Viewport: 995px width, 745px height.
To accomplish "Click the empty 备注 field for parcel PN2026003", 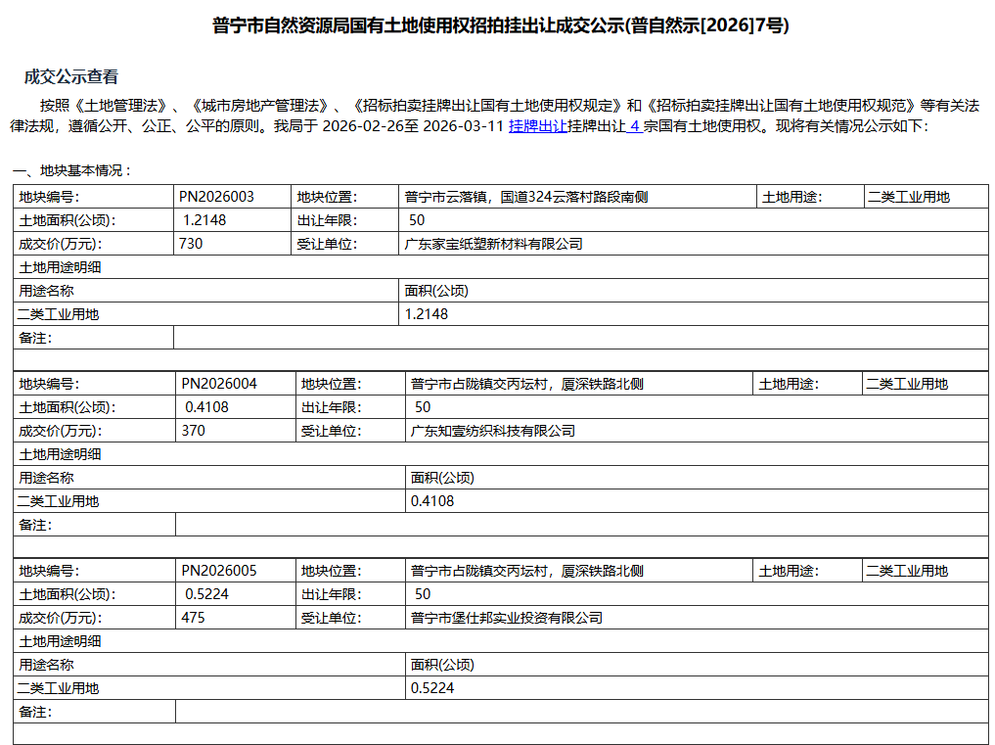I will tap(580, 338).
